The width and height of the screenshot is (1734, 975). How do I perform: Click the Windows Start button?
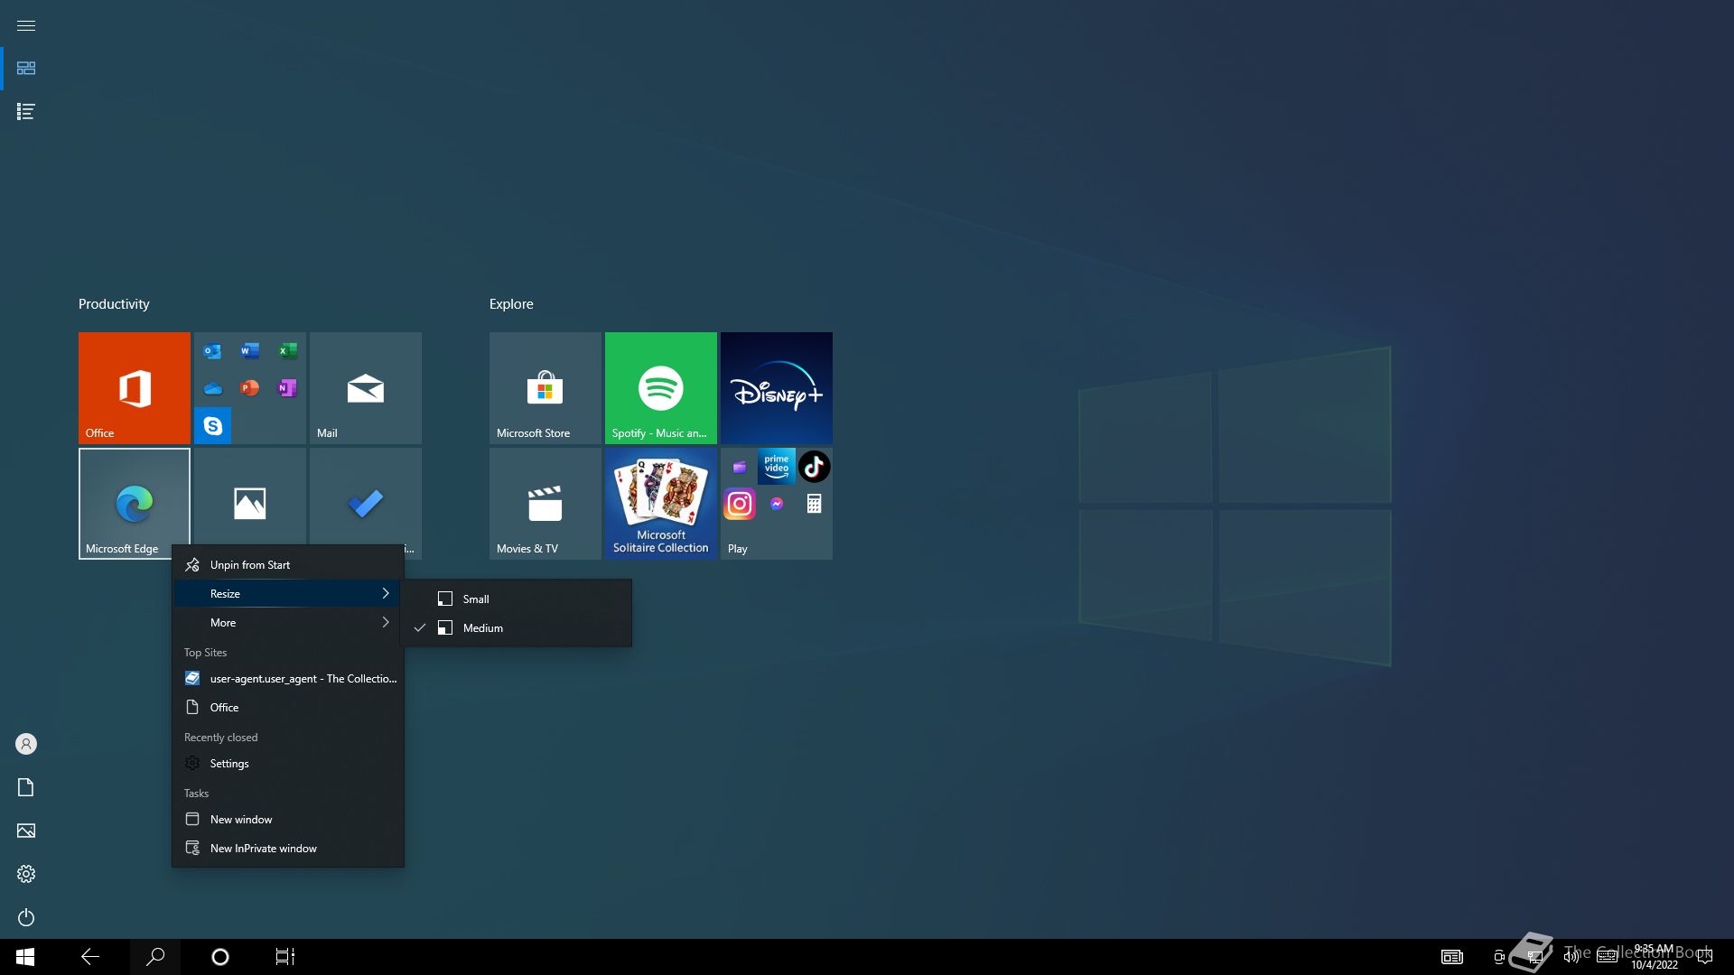coord(25,957)
